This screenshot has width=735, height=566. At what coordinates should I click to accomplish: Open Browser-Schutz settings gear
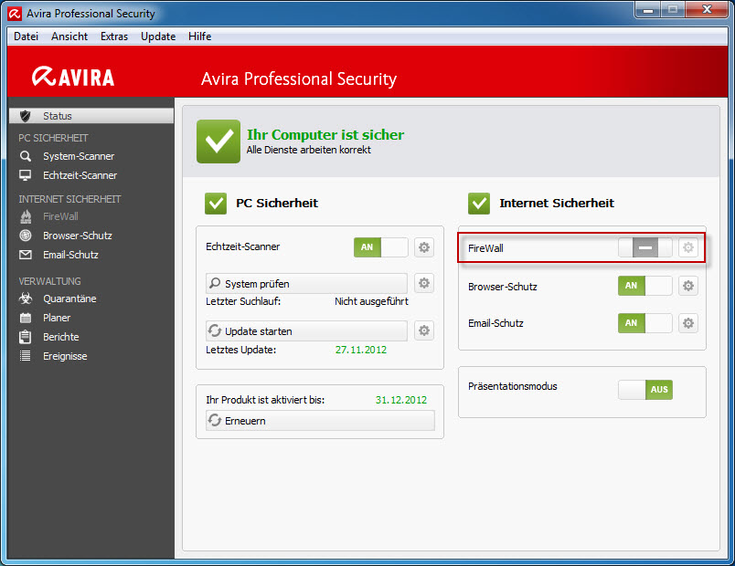687,286
